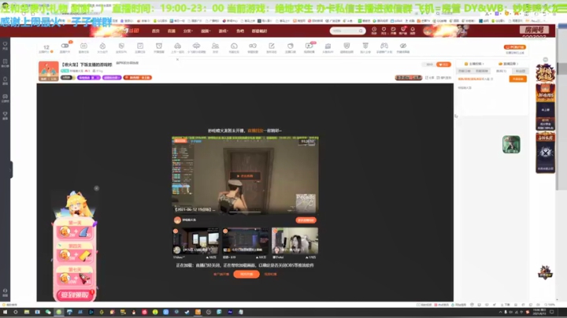Switch to the first chat panel tab

[x=465, y=71]
